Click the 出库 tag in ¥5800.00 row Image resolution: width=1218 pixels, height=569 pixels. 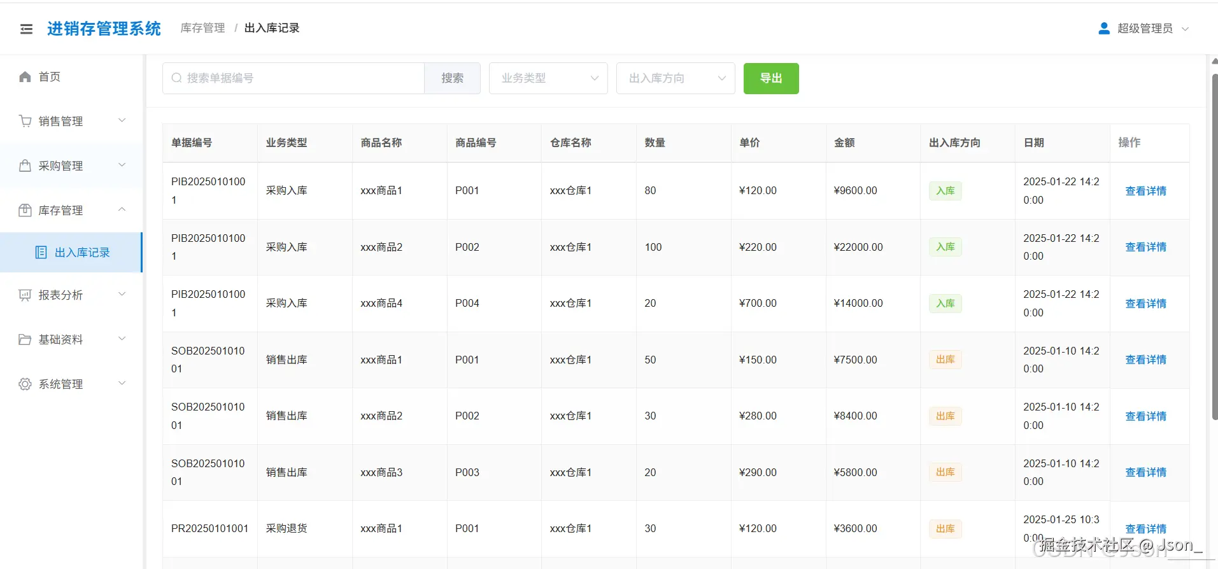point(945,472)
